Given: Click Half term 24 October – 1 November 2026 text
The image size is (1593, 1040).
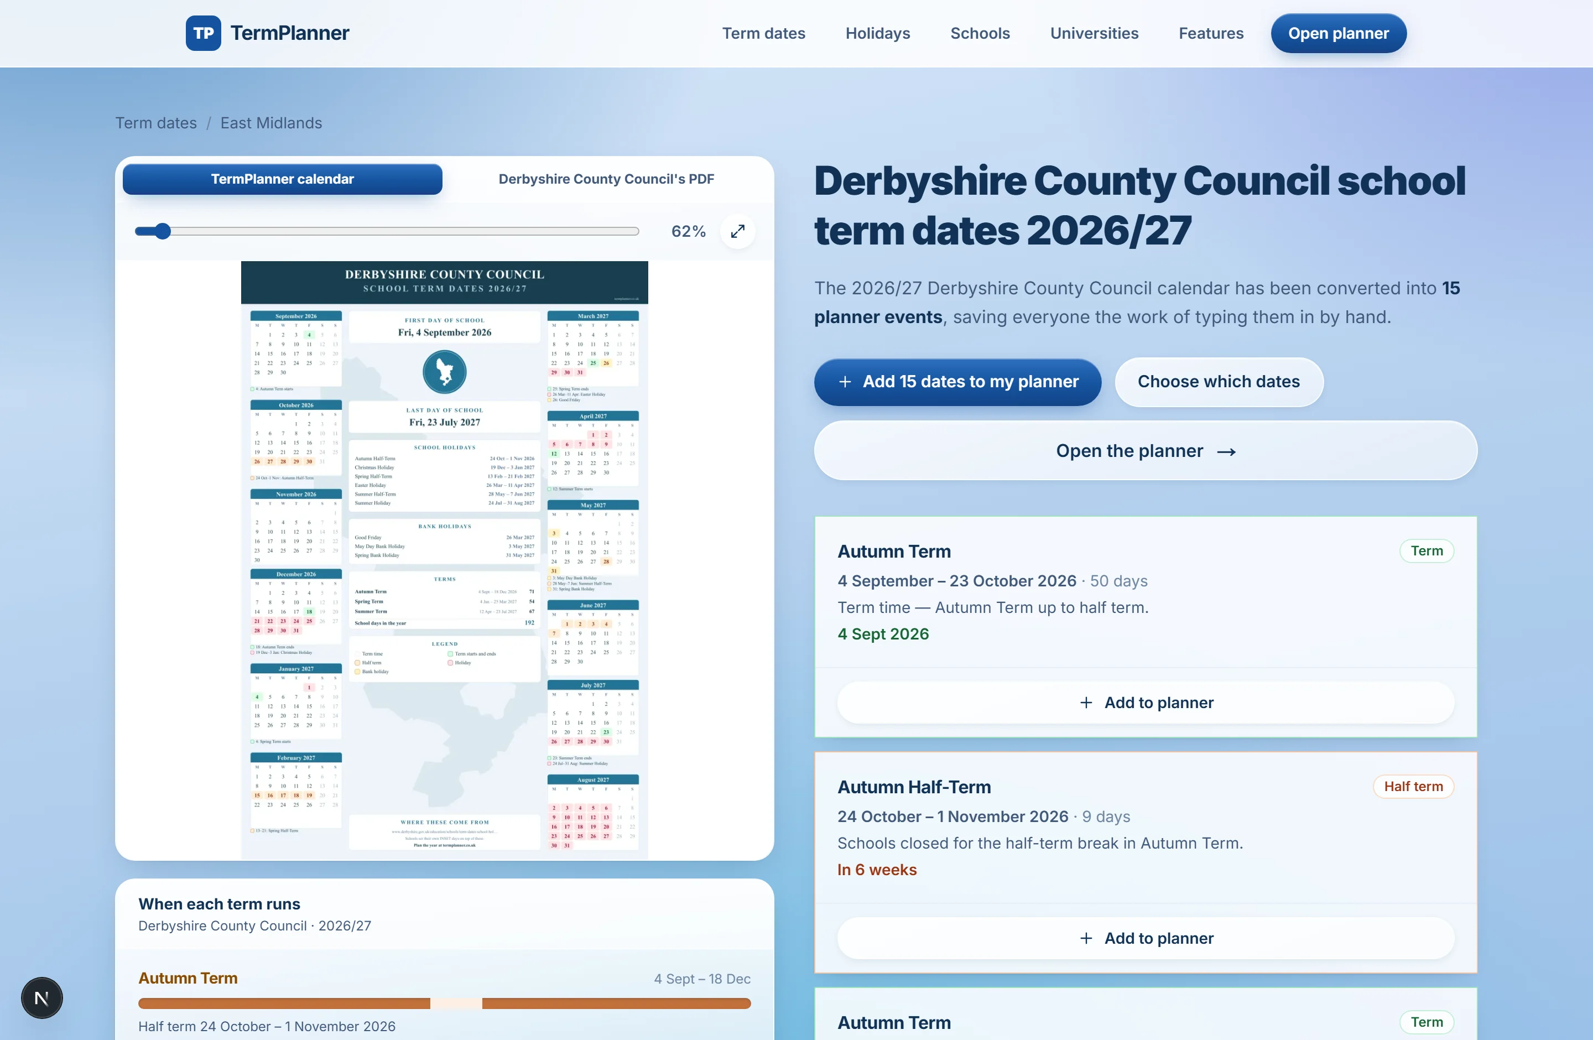Looking at the screenshot, I should [267, 1026].
